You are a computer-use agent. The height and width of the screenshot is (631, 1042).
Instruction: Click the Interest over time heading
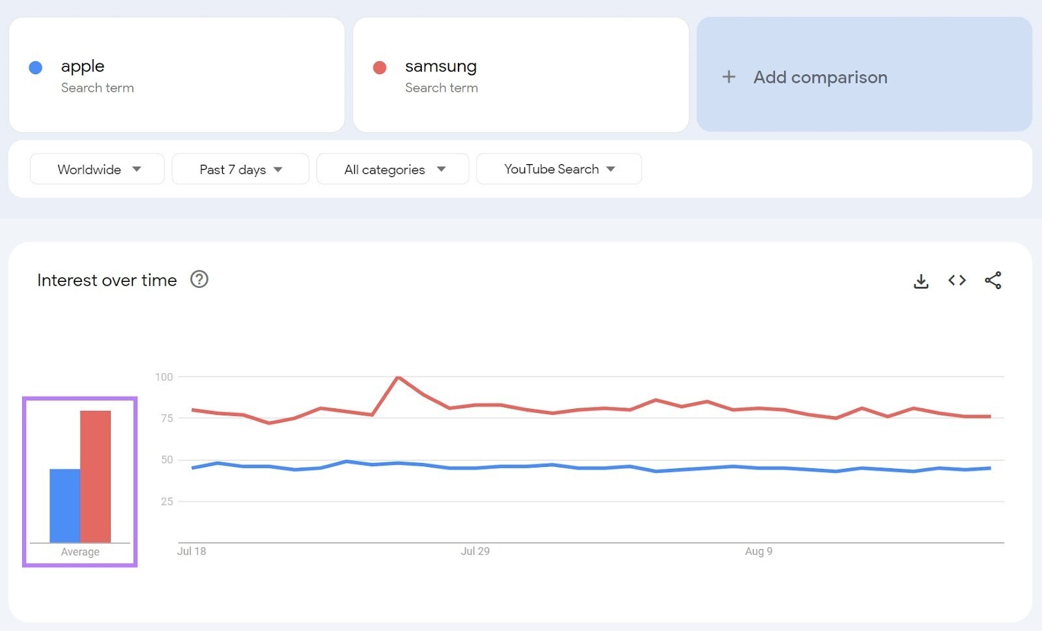tap(107, 280)
